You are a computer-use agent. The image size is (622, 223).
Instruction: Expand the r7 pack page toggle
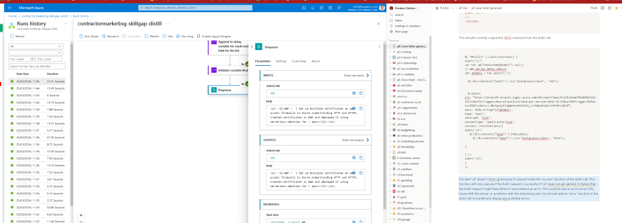tap(391, 197)
